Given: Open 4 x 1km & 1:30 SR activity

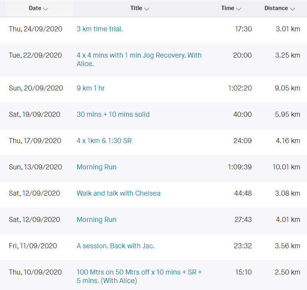Looking at the screenshot, I should [x=104, y=141].
